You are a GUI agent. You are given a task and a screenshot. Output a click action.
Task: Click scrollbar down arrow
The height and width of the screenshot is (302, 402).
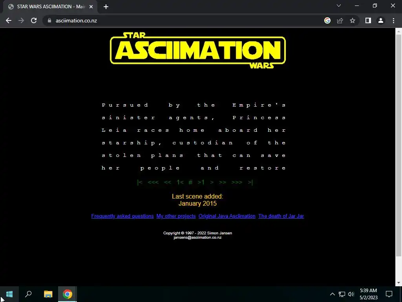click(398, 283)
